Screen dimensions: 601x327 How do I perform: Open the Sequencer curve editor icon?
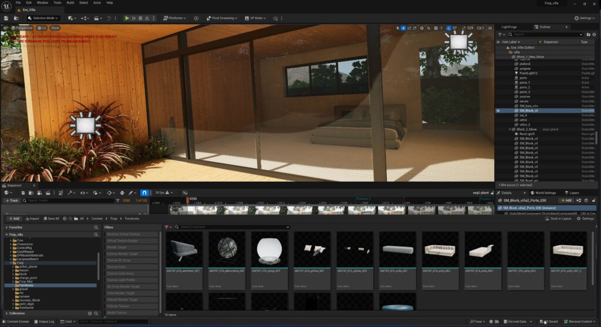coord(185,193)
